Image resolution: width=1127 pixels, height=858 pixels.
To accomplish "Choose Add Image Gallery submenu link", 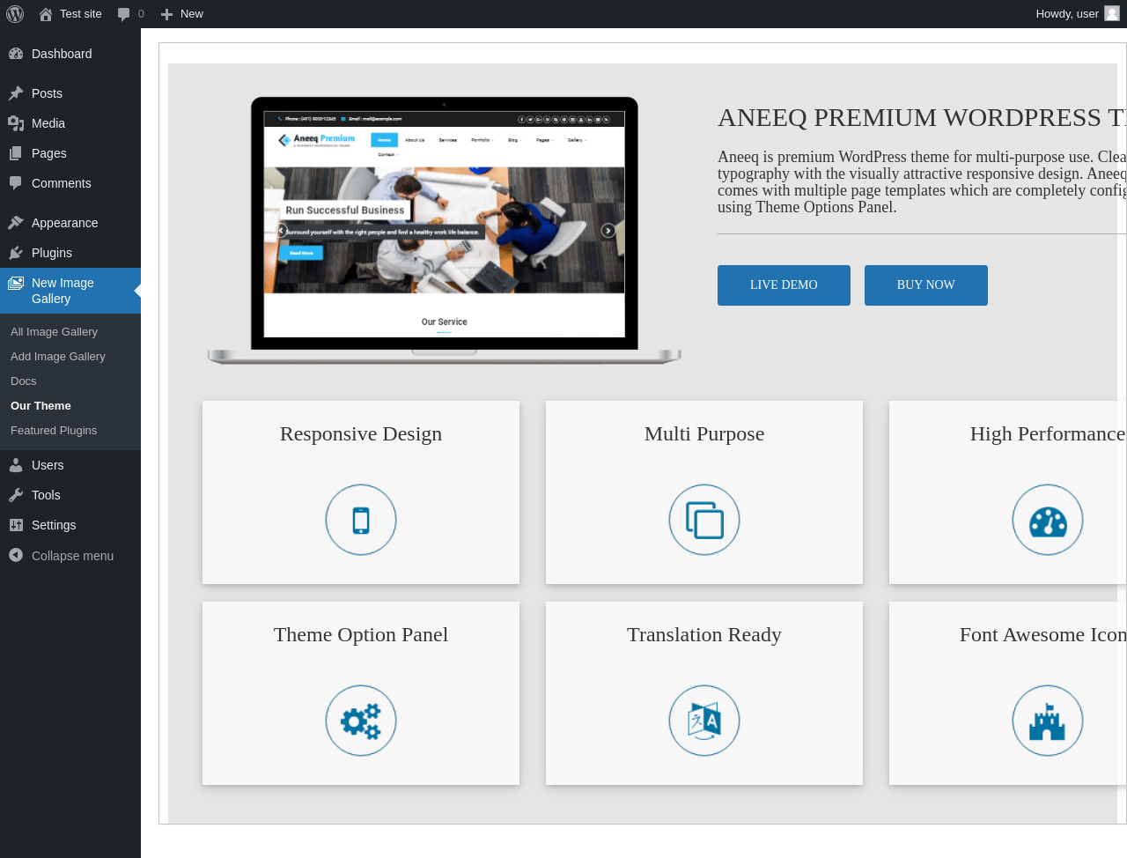I will [x=58, y=357].
